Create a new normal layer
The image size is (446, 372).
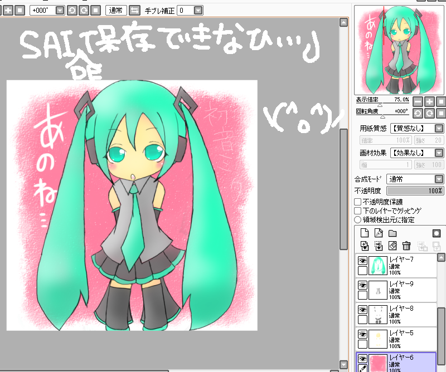(365, 233)
